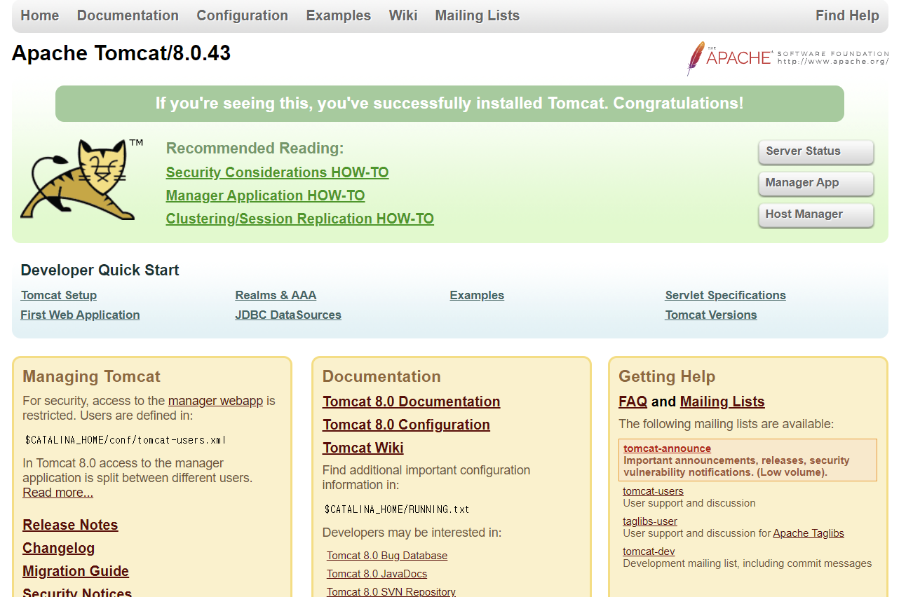Open Clustering/Session Replication HOW-TO link

coord(300,219)
